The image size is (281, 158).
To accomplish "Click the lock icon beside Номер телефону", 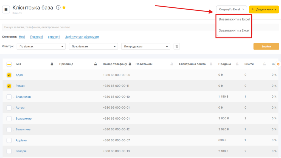I will (130, 64).
